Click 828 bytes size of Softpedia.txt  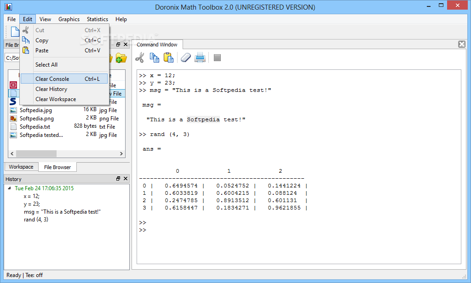[85, 126]
